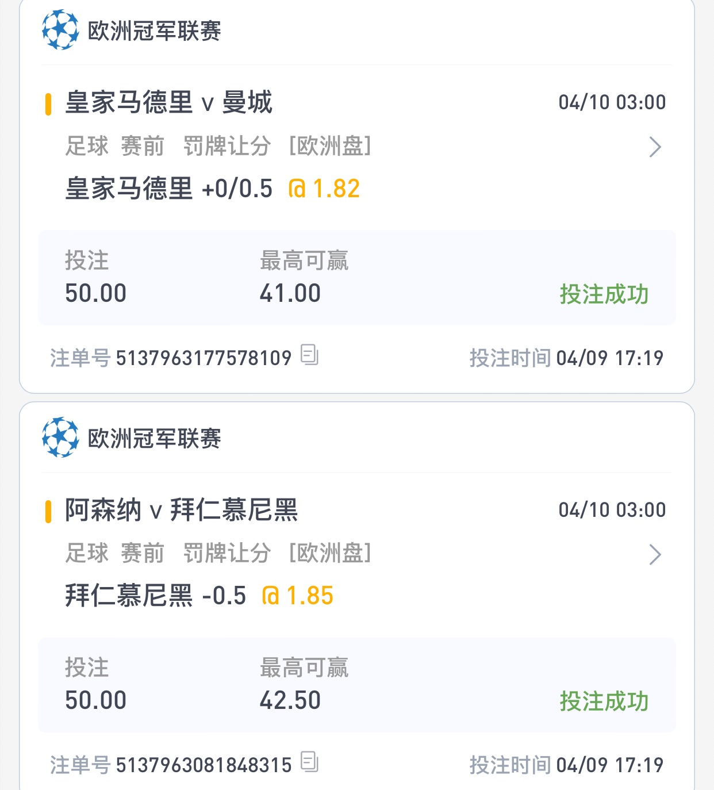Click the orange marker beside 皇家马德里 v 曼城
714x790 pixels.
[48, 104]
